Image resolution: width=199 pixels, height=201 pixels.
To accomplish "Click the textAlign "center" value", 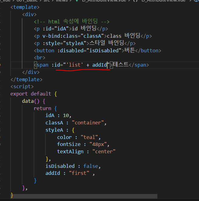I will tap(104, 152).
